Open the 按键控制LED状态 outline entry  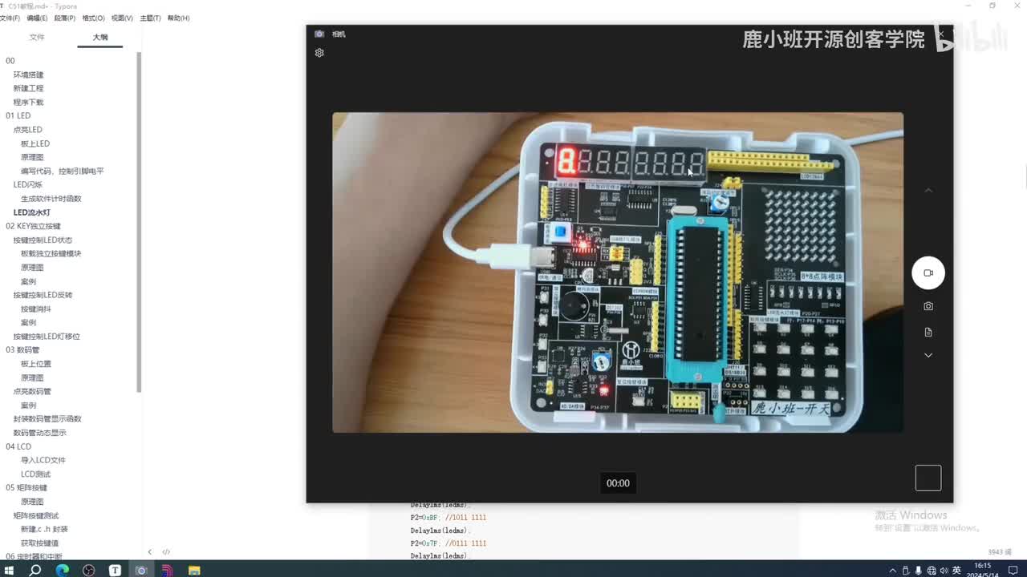[43, 240]
